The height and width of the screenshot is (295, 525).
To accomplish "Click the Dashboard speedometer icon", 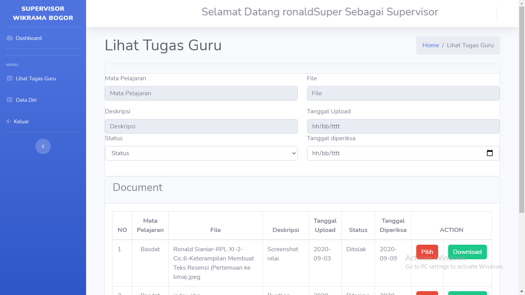I will [x=10, y=38].
